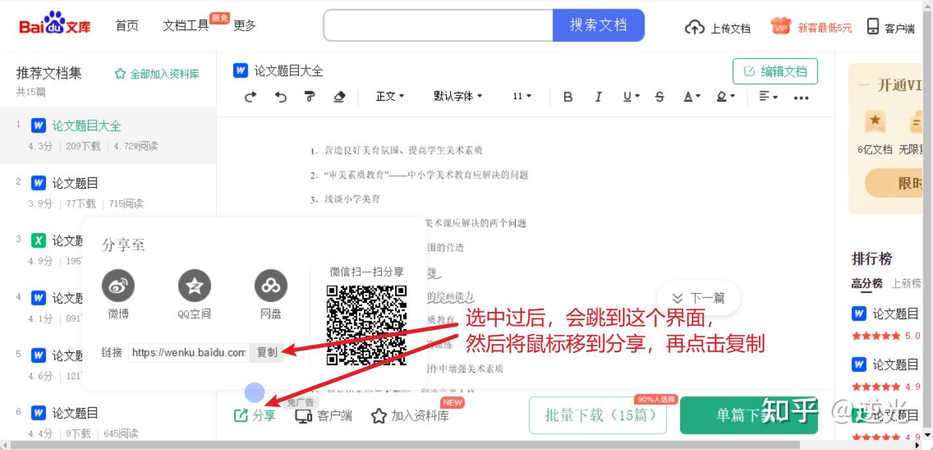Focus the document search input field
Image resolution: width=933 pixels, height=450 pixels.
pyautogui.click(x=438, y=26)
